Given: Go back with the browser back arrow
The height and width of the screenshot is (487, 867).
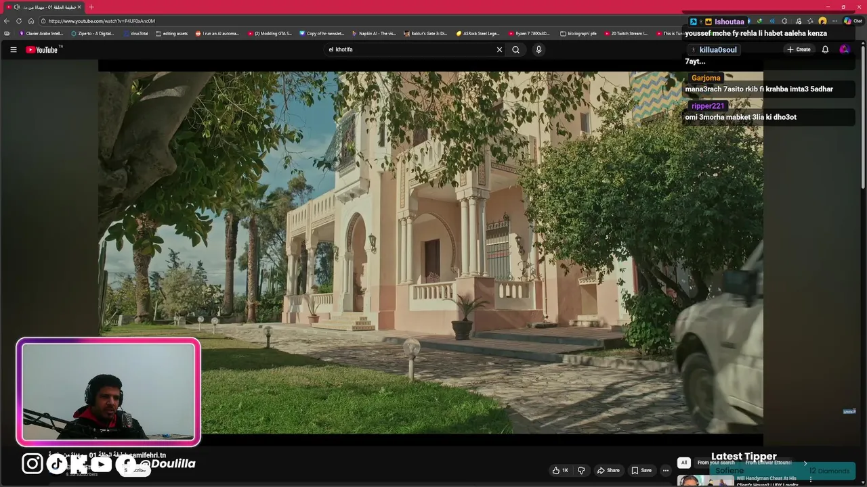Looking at the screenshot, I should pos(7,21).
